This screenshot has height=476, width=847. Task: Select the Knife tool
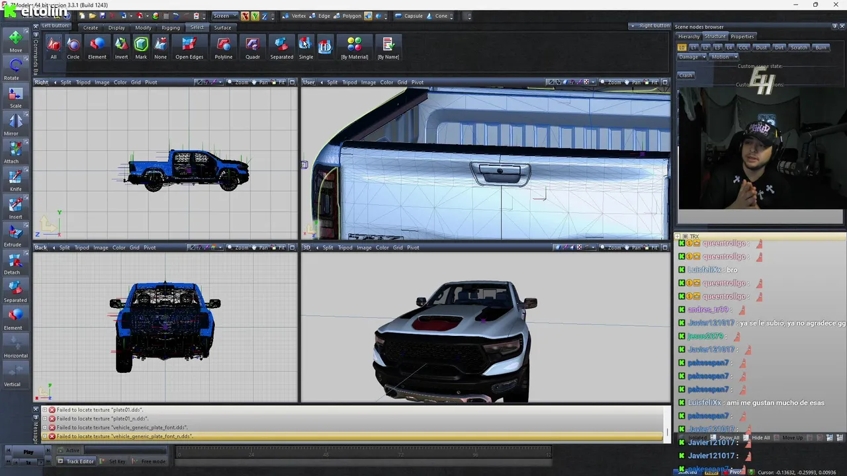click(15, 180)
